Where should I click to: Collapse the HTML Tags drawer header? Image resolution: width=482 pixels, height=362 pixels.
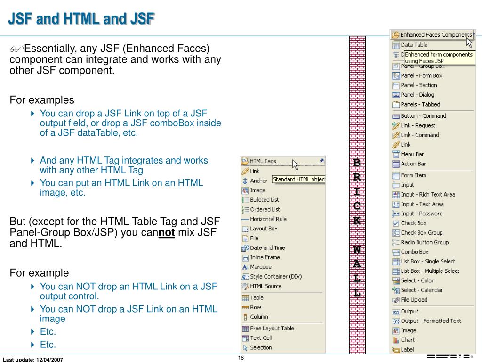tap(283, 161)
